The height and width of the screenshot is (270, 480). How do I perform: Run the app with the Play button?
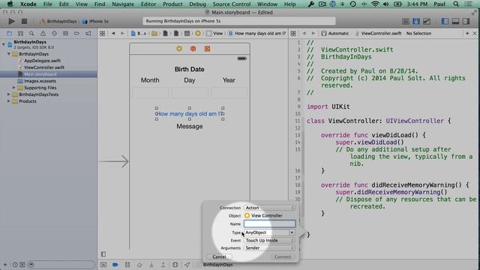11,22
